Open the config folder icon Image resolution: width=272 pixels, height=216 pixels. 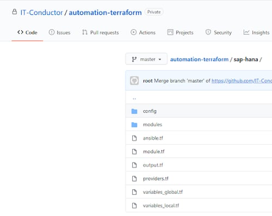tap(134, 111)
